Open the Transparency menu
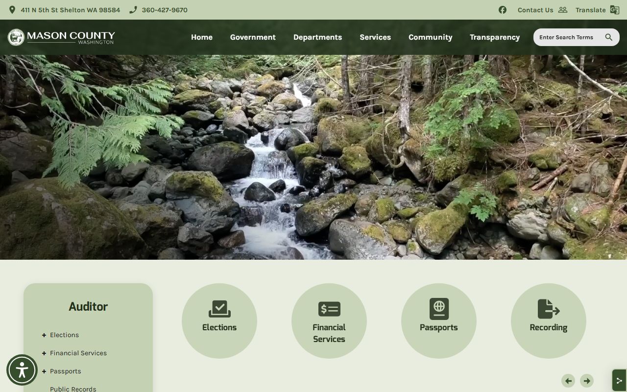 click(x=495, y=37)
